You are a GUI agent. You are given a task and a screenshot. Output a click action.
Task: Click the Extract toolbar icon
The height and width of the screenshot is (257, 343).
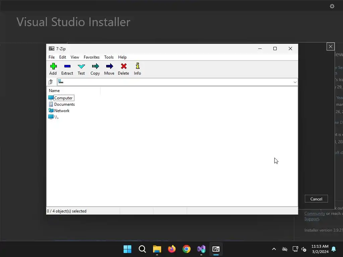click(x=67, y=69)
